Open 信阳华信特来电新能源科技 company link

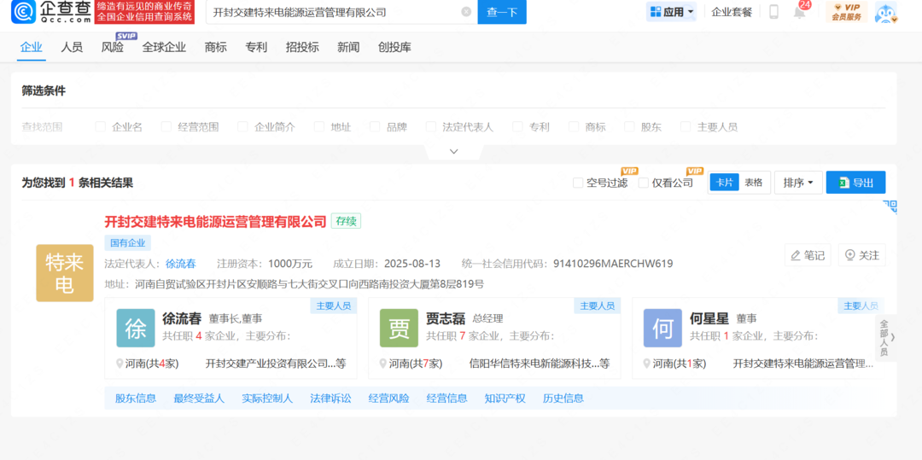540,364
